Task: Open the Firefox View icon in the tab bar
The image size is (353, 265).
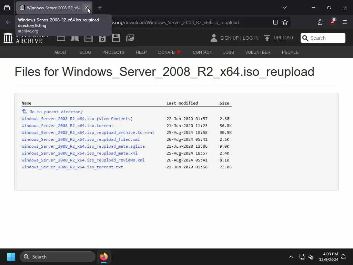Action: tap(7, 8)
